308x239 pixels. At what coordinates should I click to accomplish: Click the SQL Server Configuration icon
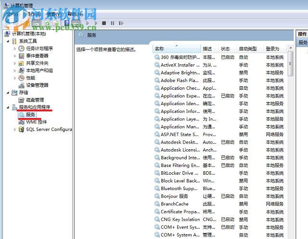[x=21, y=130]
